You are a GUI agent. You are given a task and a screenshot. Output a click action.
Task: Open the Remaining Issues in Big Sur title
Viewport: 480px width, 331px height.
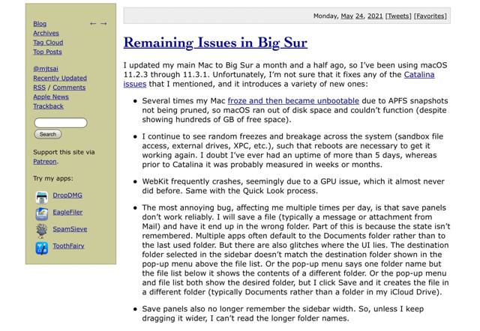click(215, 43)
